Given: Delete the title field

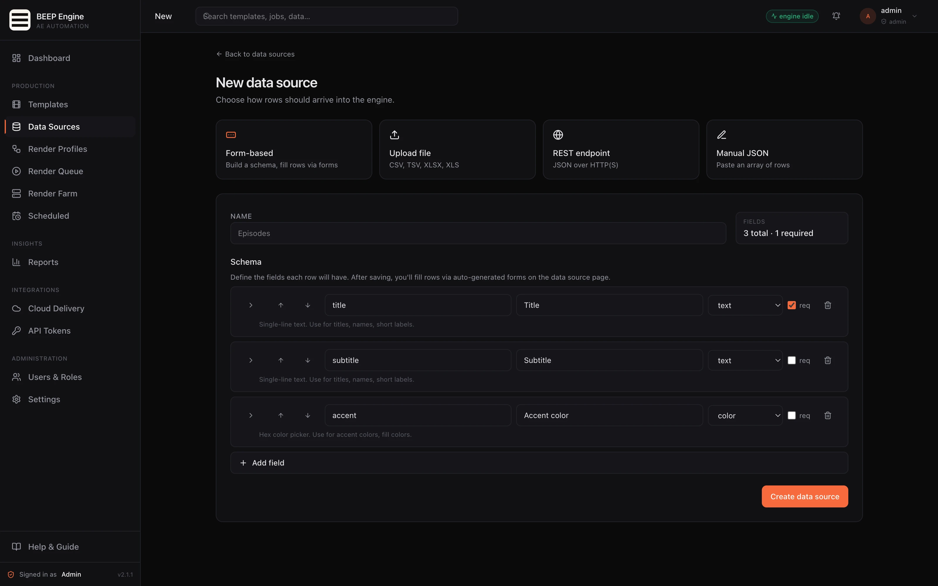Looking at the screenshot, I should point(827,305).
